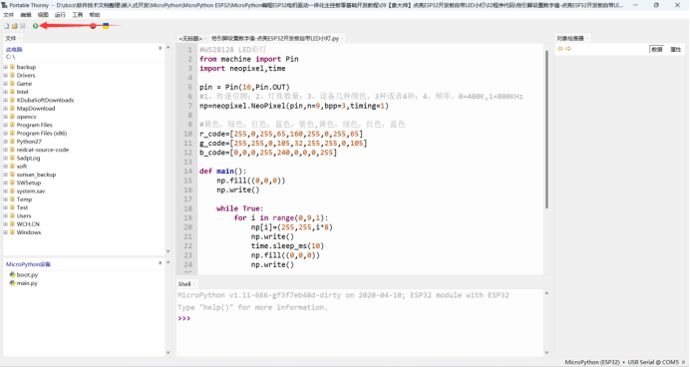
Task: Expand the Program Files (x86) folder
Action: 6,133
